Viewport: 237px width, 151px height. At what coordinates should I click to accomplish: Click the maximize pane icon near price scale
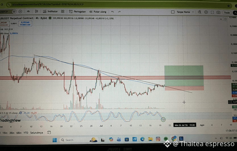(x=225, y=19)
